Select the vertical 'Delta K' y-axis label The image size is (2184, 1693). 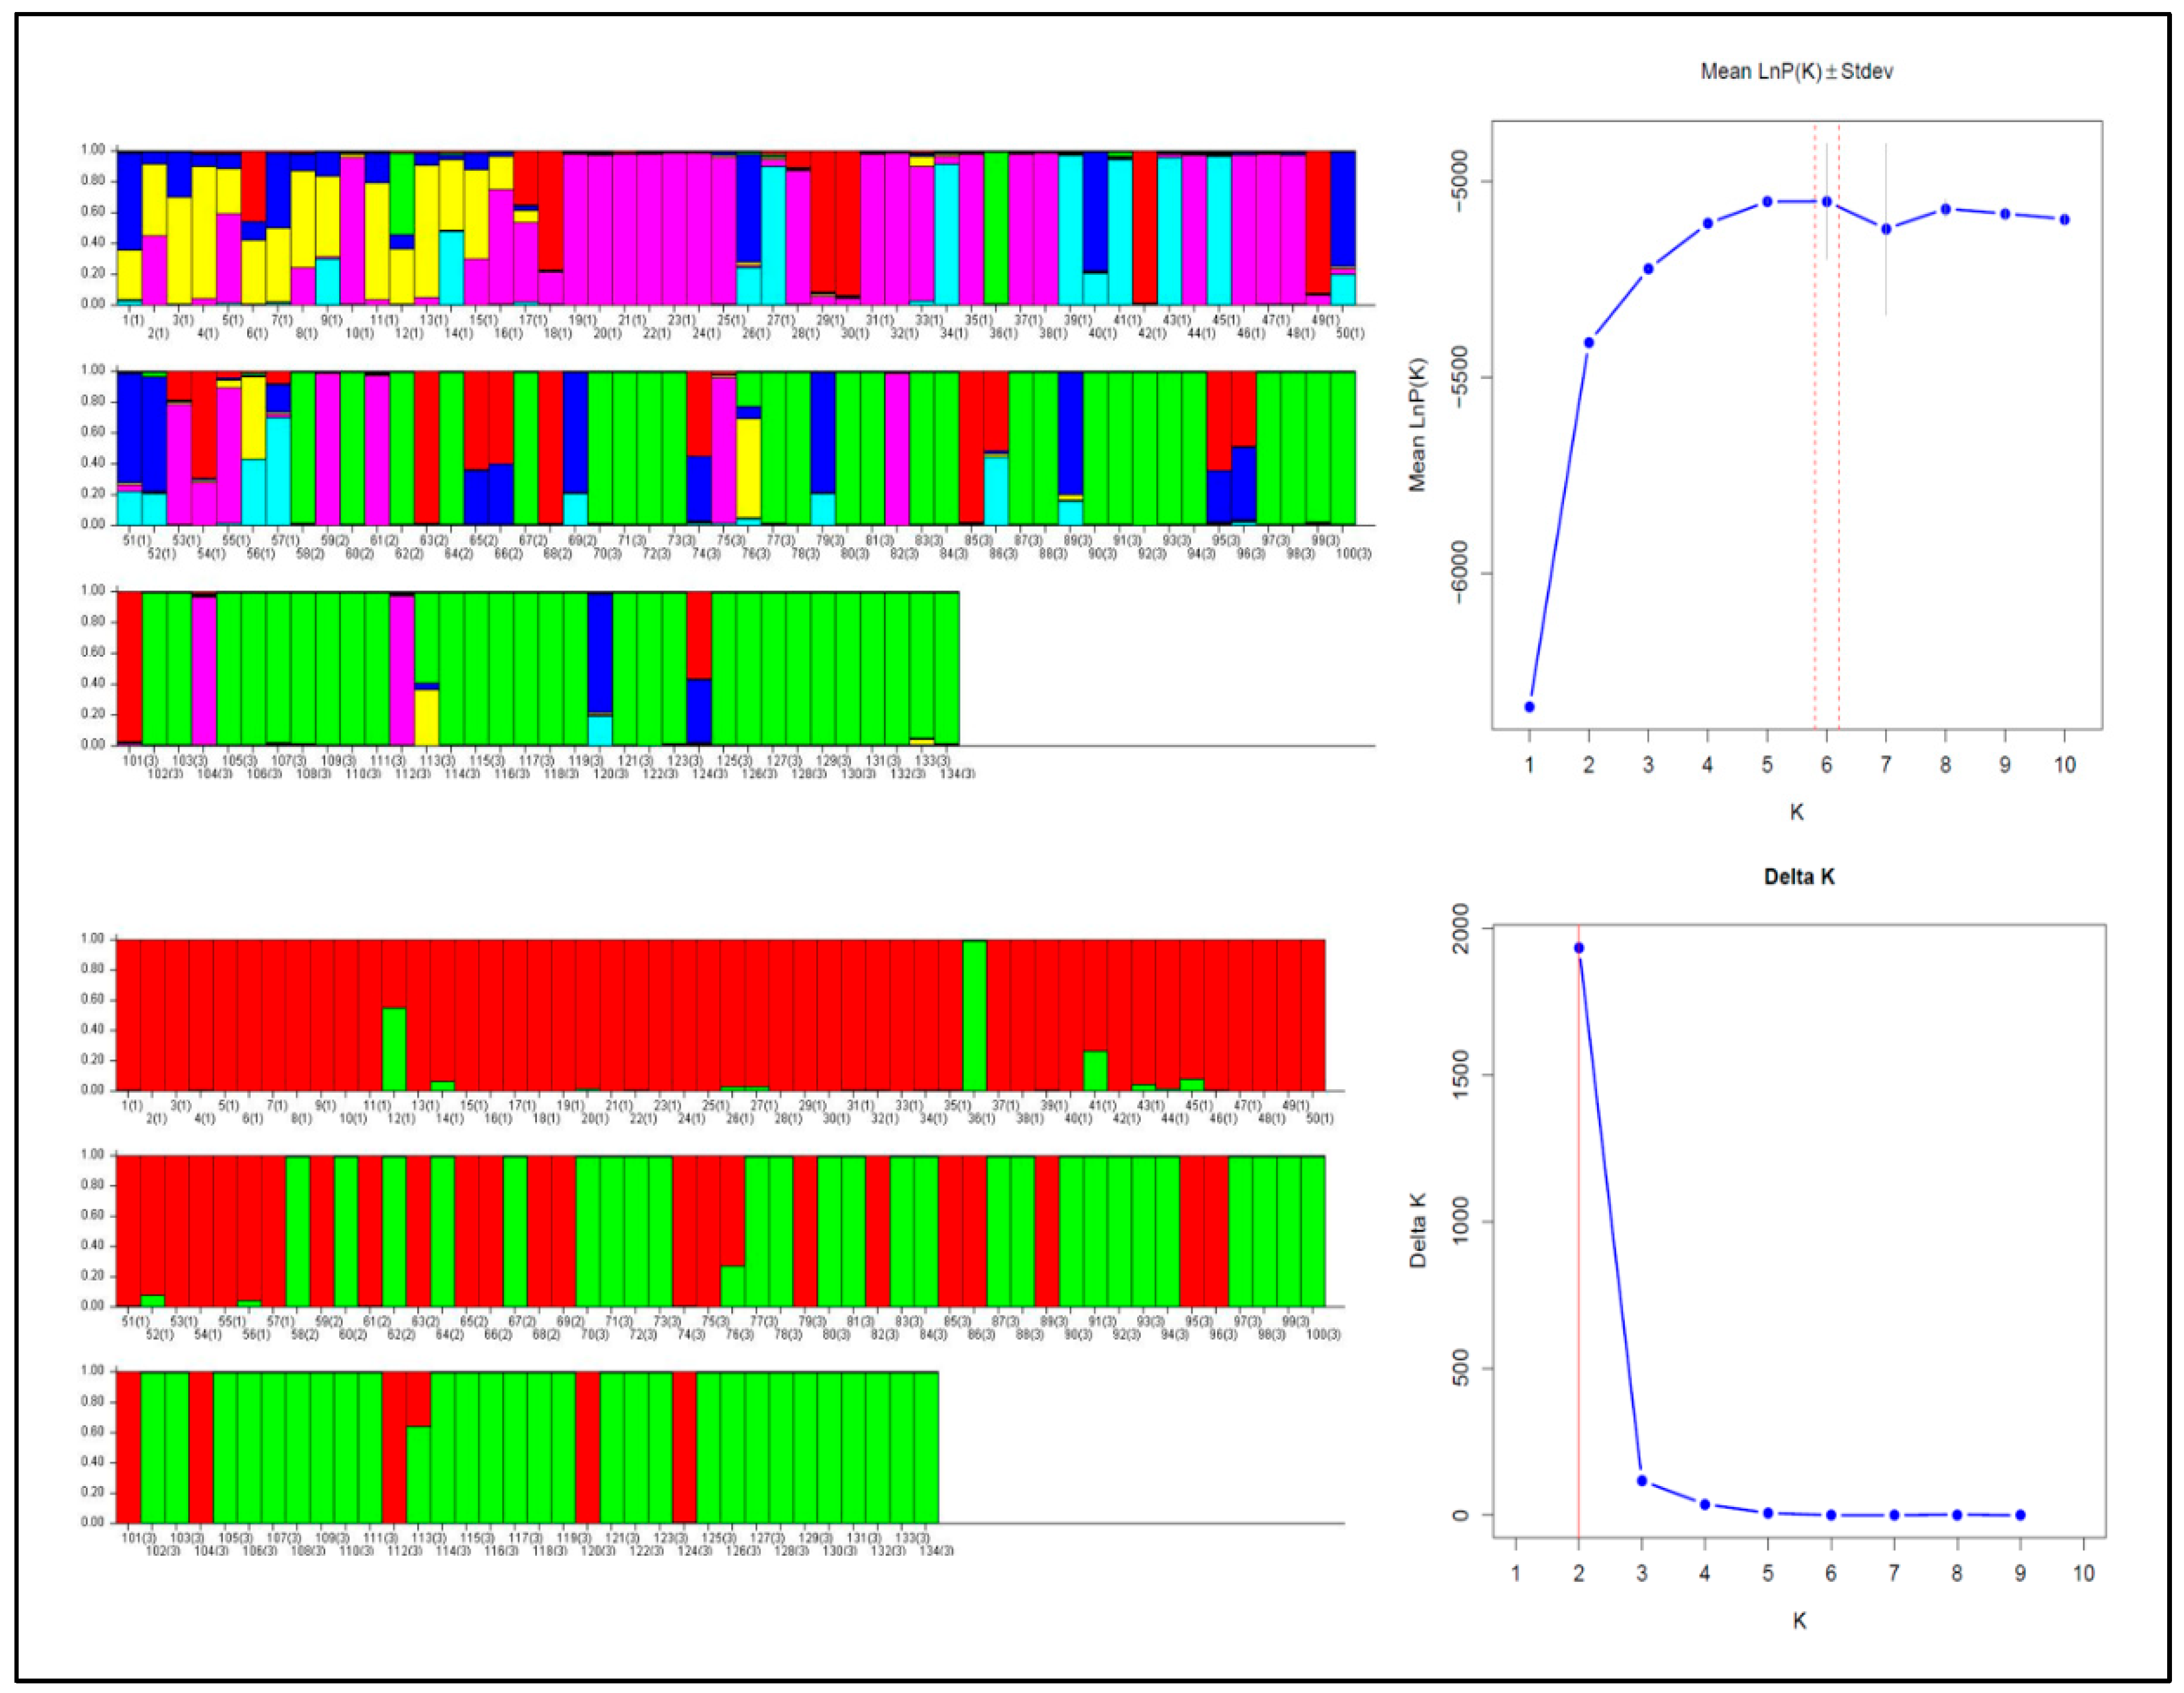point(1418,1230)
